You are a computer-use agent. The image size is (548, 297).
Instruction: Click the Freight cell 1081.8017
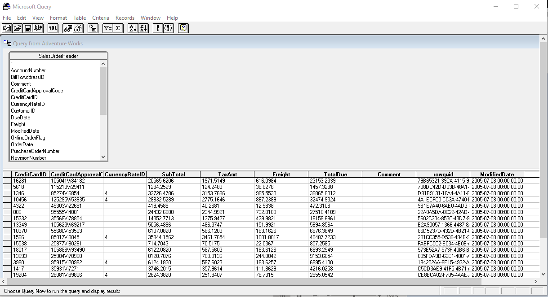pos(281,237)
